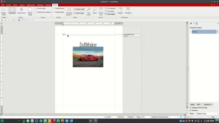Viewport: 219px width, 123px height.
Task: Open TextMaker from the taskbar
Action: click(54, 121)
